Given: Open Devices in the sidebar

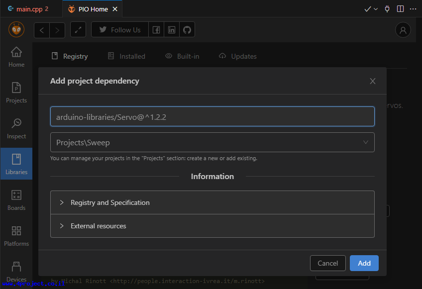Looking at the screenshot, I should click(x=16, y=272).
